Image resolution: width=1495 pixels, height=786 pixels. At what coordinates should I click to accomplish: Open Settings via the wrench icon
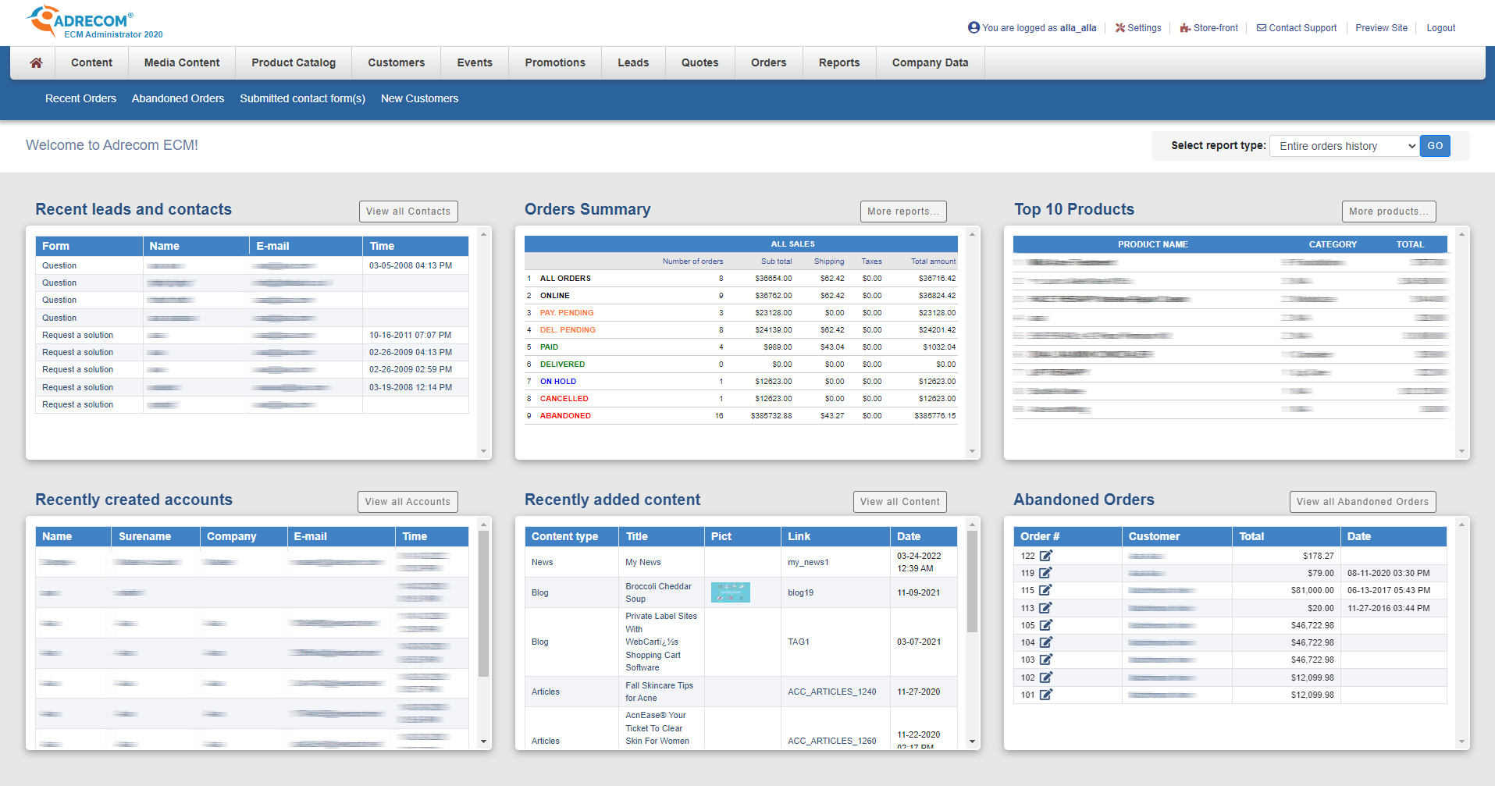coord(1120,28)
